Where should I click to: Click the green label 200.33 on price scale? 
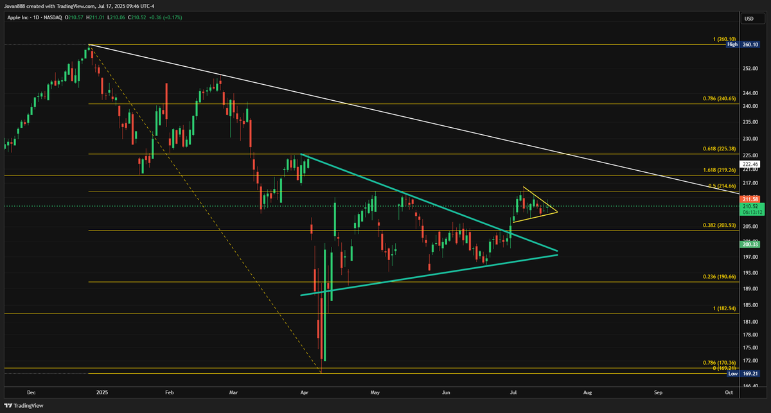[x=749, y=245]
